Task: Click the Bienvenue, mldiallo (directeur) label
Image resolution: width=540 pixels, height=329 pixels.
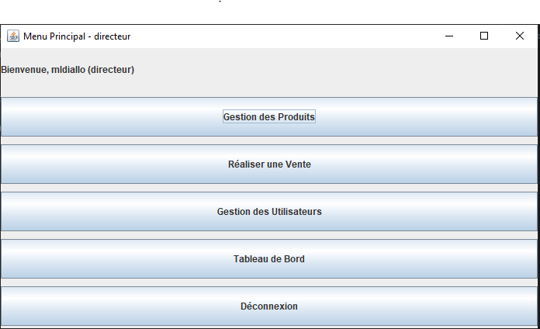Action: [x=67, y=70]
